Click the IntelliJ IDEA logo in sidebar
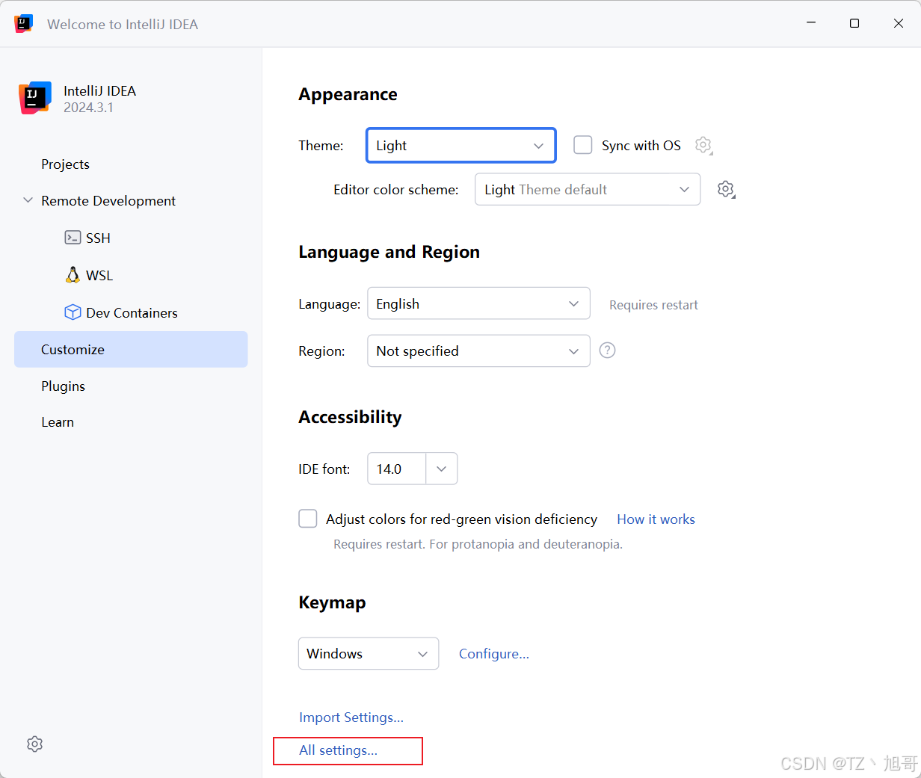The height and width of the screenshot is (778, 921). [x=35, y=98]
